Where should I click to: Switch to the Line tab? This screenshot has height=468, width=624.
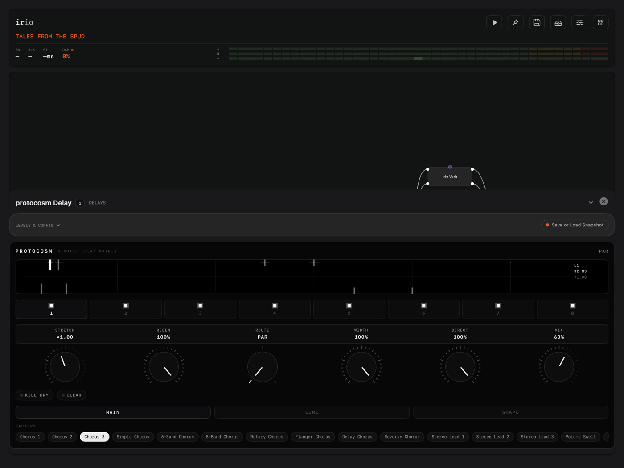pyautogui.click(x=312, y=412)
